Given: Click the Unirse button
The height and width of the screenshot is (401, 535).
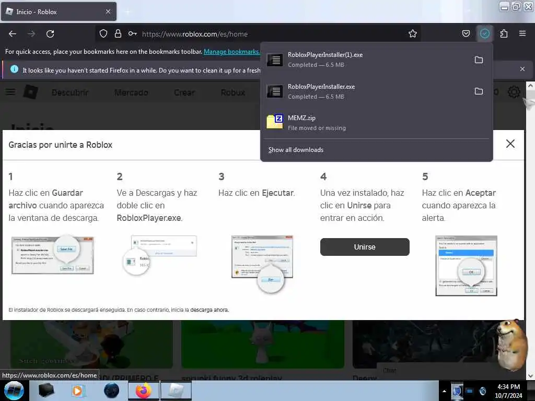Looking at the screenshot, I should click(x=365, y=247).
